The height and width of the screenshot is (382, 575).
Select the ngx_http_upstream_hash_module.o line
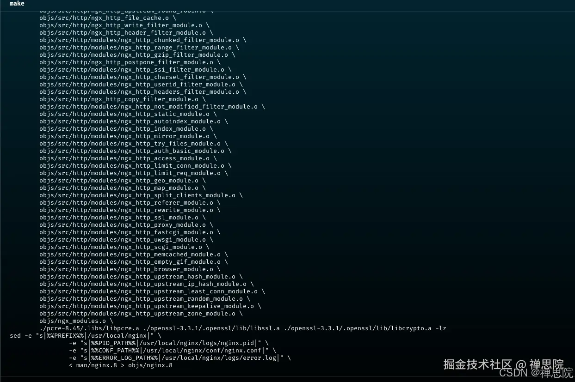141,277
